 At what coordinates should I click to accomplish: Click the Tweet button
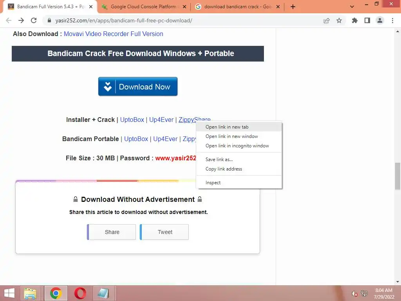(x=164, y=232)
